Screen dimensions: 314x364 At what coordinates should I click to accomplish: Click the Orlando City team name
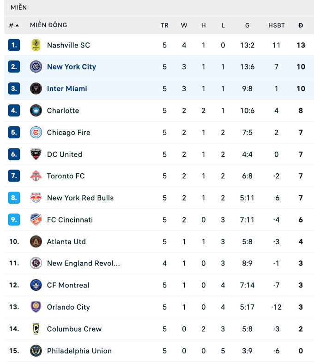pyautogui.click(x=68, y=307)
